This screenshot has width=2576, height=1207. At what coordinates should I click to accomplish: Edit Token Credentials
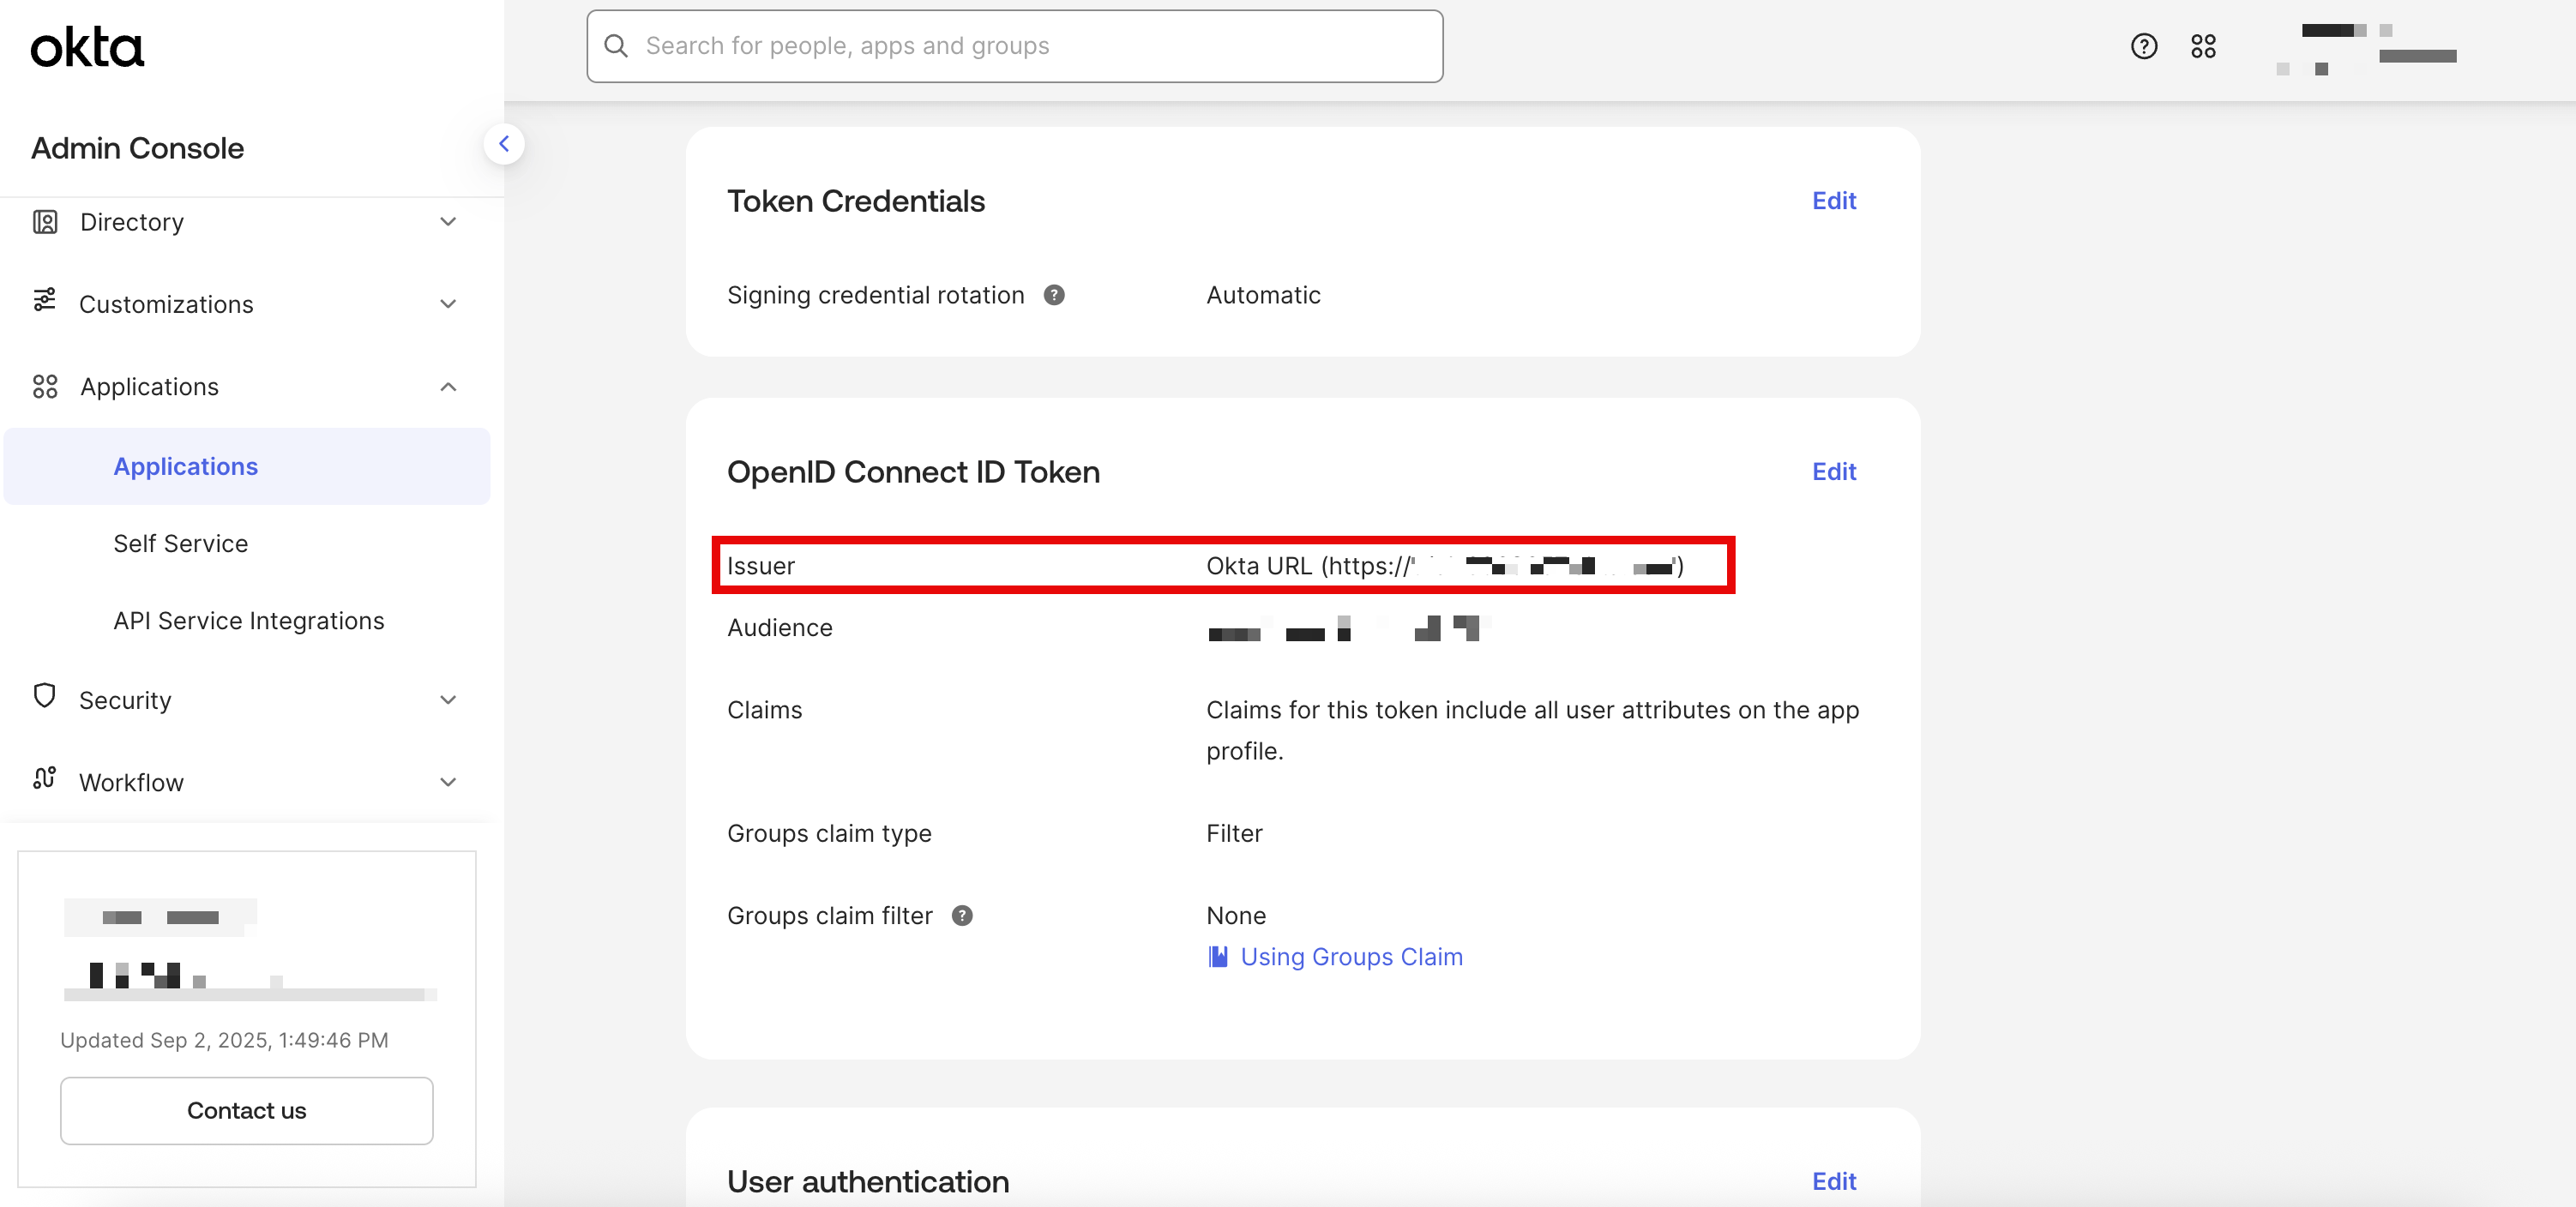[x=1833, y=200]
